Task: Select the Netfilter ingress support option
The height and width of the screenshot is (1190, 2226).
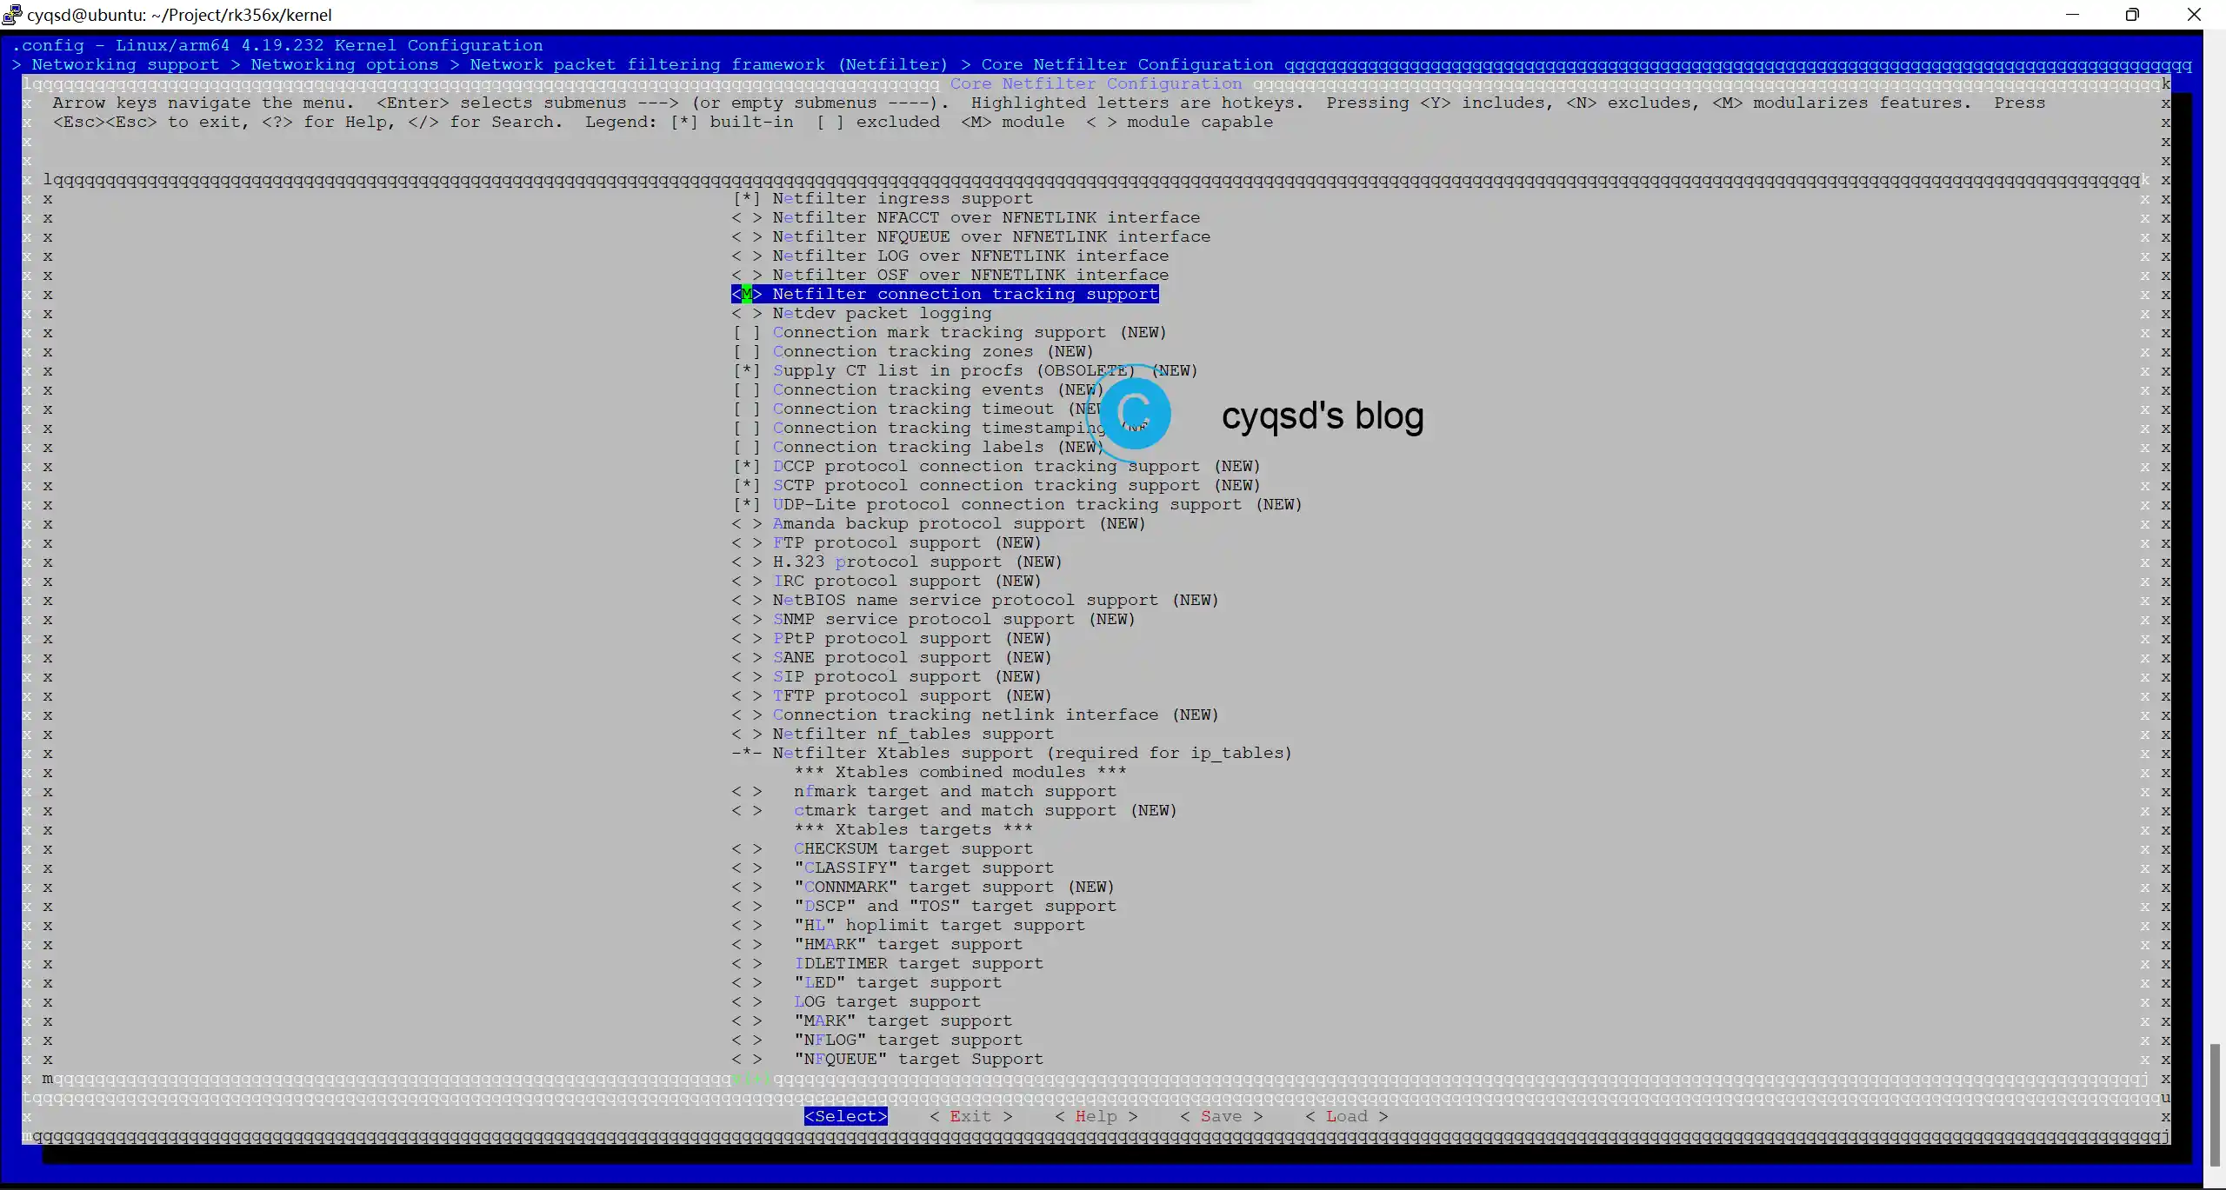Action: [x=883, y=198]
